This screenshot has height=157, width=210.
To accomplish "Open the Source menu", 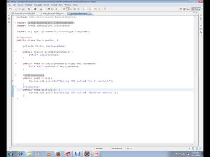I will point(21,5).
